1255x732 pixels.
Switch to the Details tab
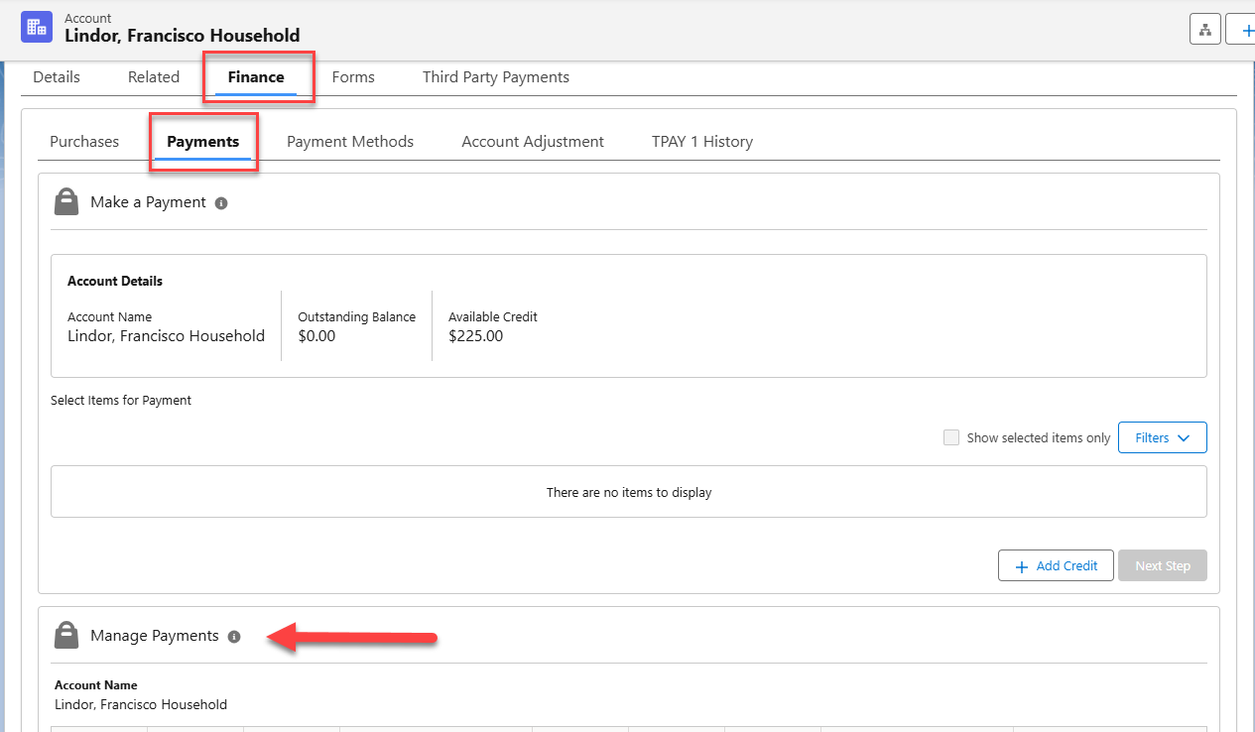pos(57,77)
